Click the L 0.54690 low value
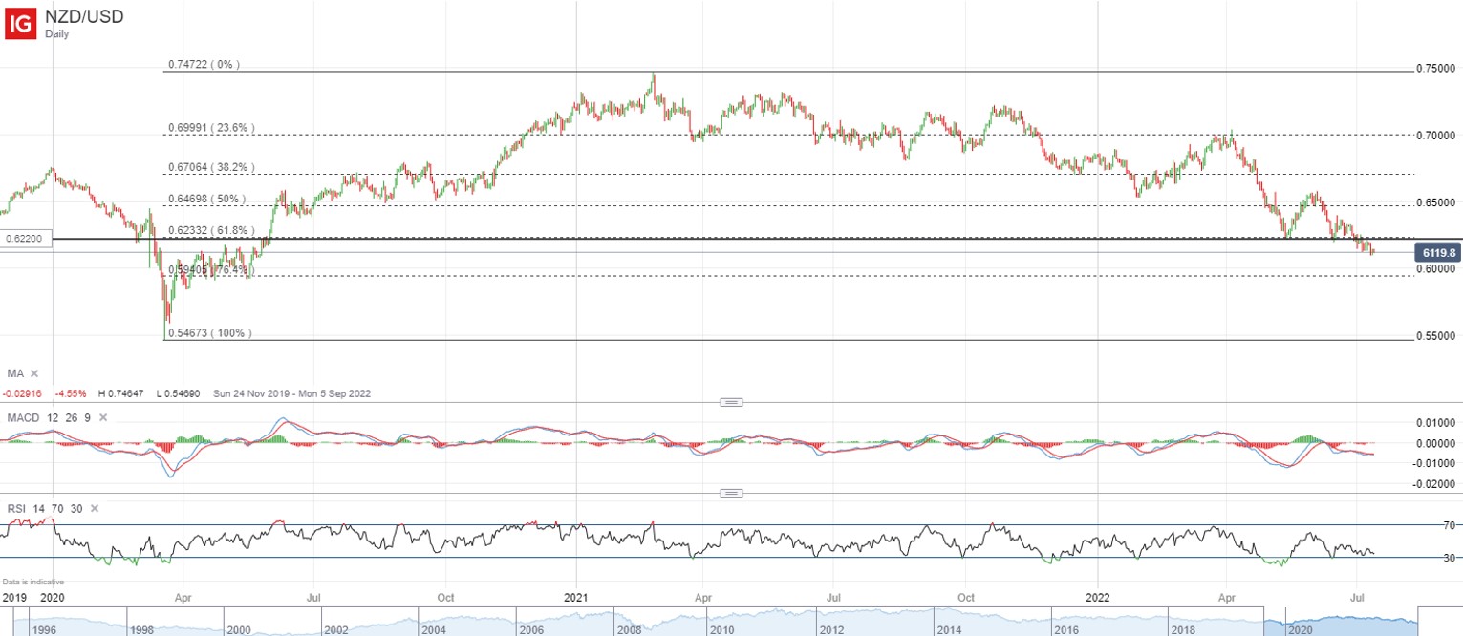This screenshot has height=636, width=1463. pos(181,392)
